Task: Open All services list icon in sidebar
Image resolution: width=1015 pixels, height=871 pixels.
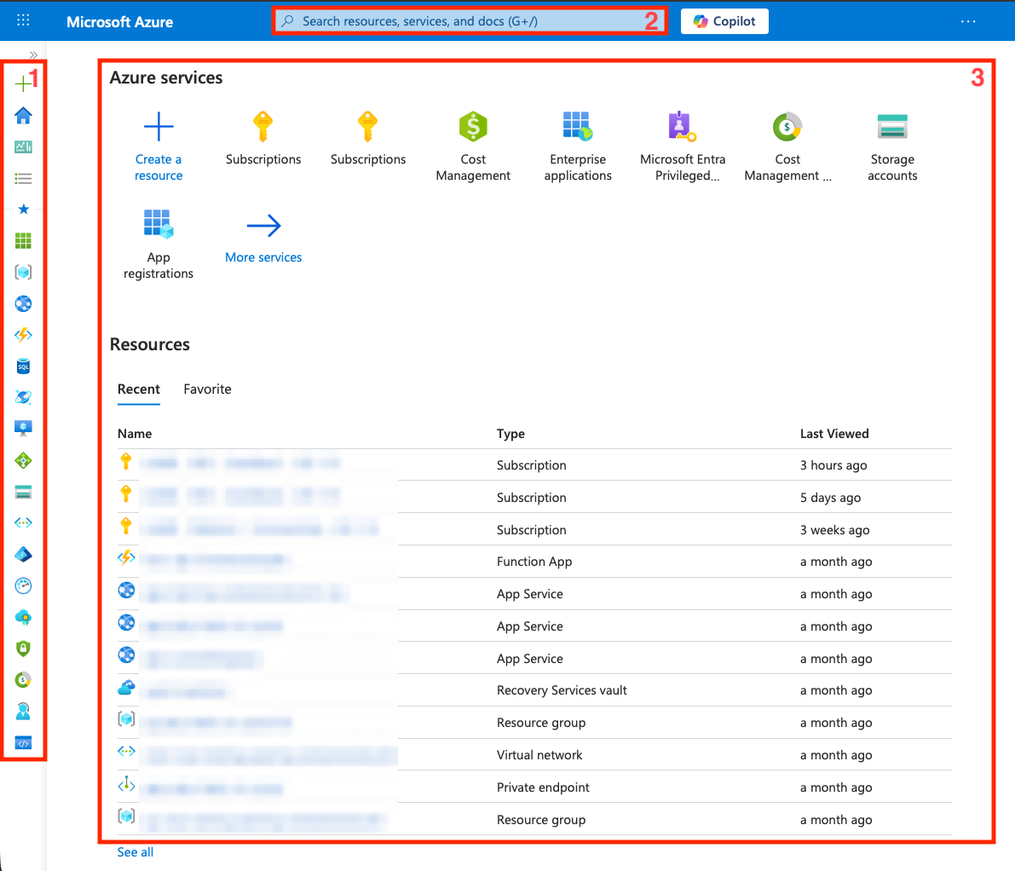Action: pyautogui.click(x=24, y=178)
